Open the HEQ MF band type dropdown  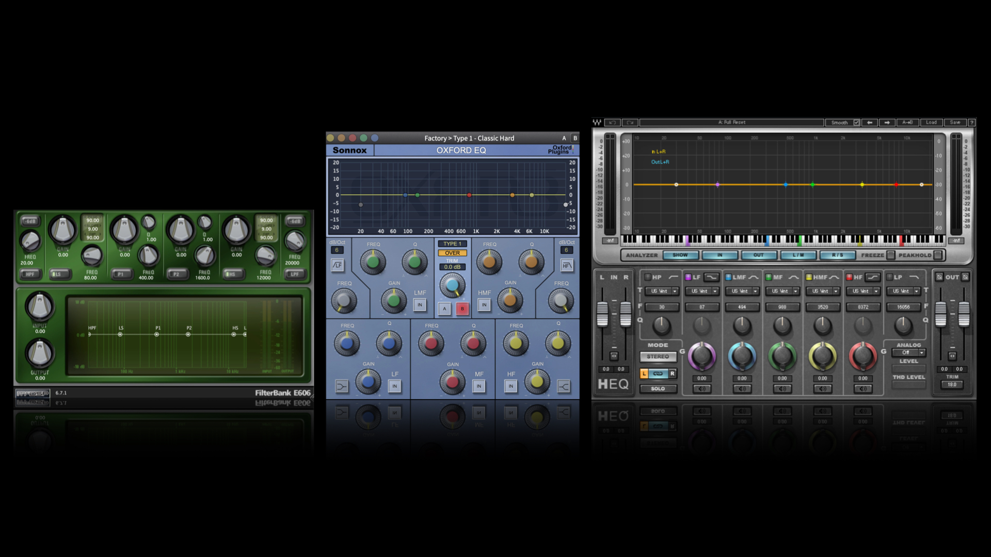[x=782, y=291]
